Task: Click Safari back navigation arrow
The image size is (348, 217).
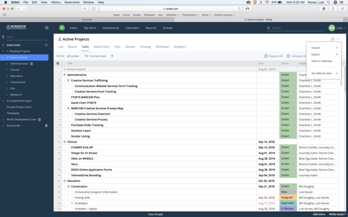Action: 19,8
